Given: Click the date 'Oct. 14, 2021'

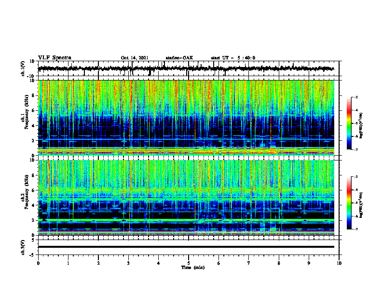Looking at the screenshot, I should 135,58.
